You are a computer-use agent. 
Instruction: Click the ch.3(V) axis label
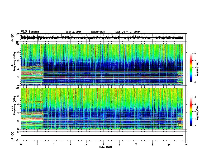coord(12,136)
